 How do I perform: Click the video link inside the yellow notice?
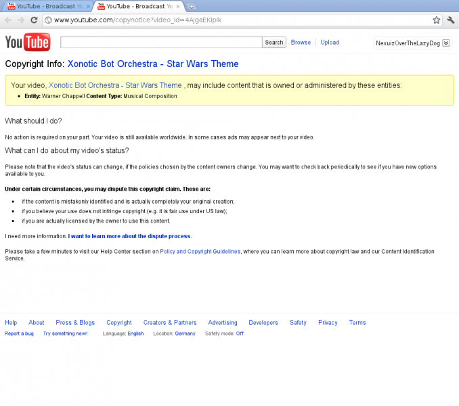click(x=115, y=85)
